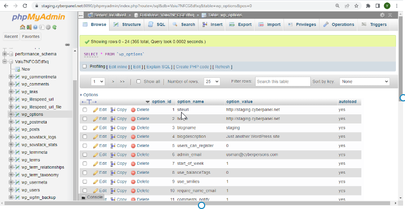Copy the start_of_week row
Image resolution: width=405 pixels, height=209 pixels.
pyautogui.click(x=119, y=163)
